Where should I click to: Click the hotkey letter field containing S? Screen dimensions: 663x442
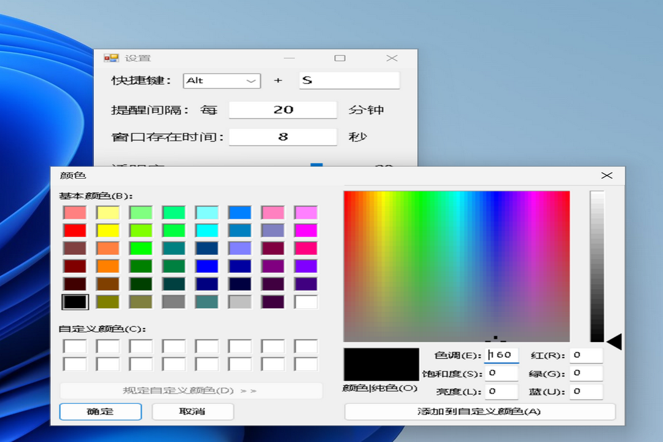tap(349, 80)
